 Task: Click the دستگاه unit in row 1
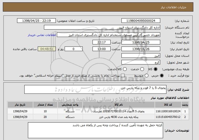click(x=70, y=111)
